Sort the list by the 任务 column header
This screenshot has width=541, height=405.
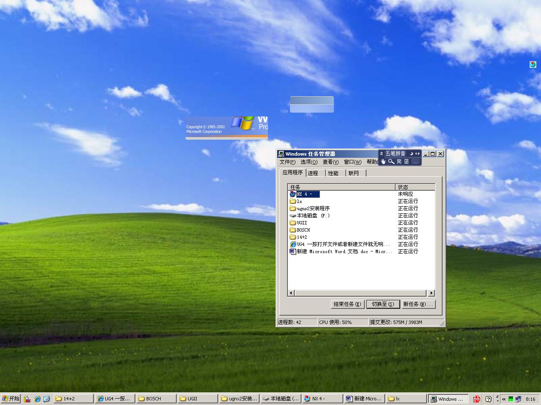pyautogui.click(x=342, y=187)
